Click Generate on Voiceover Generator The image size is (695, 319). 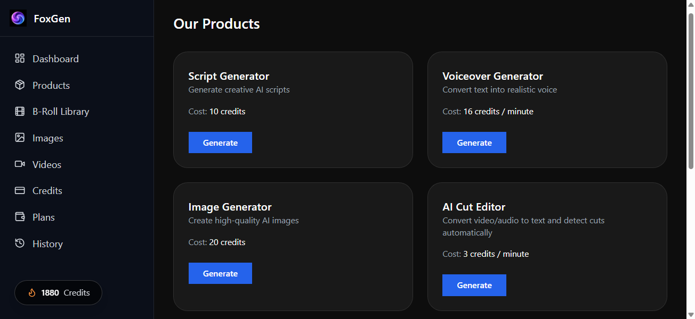[474, 142]
